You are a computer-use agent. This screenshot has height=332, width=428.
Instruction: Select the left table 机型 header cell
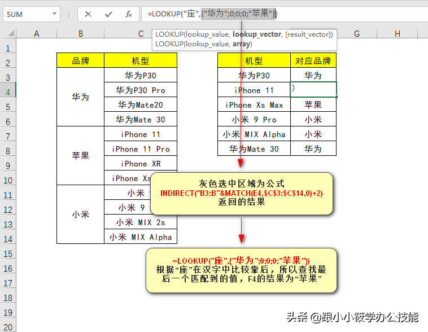pos(141,60)
